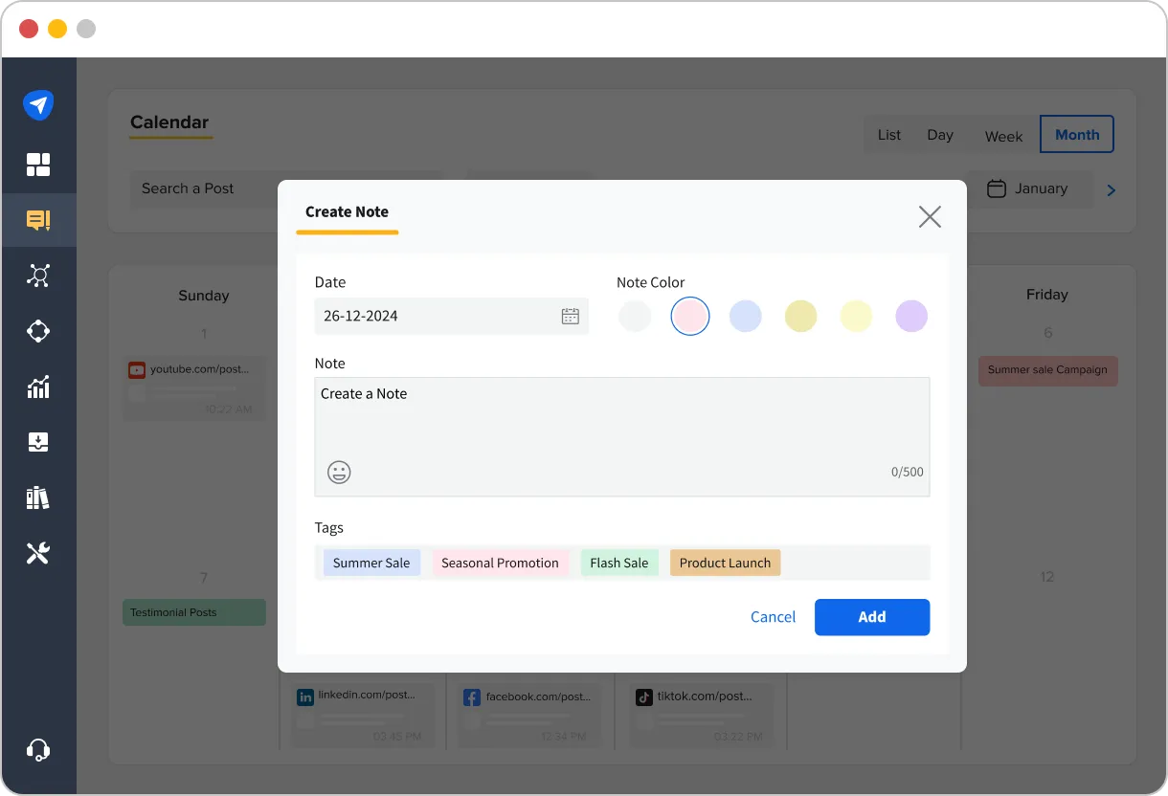Open the tools wrench icon in sidebar

(x=38, y=553)
